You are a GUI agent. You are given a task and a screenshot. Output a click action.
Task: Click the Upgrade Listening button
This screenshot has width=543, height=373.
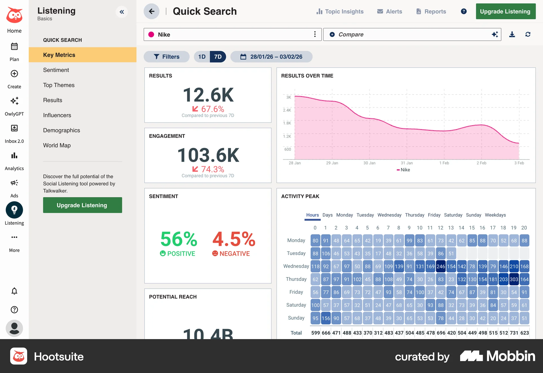pyautogui.click(x=506, y=11)
